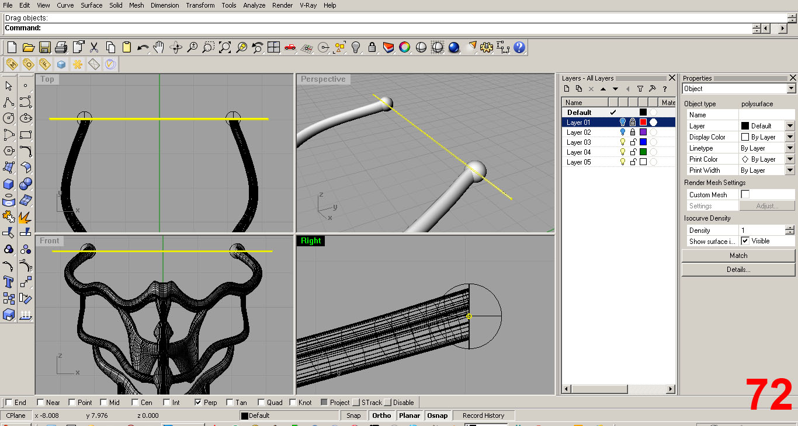Open the Dimension menu

pyautogui.click(x=165, y=5)
